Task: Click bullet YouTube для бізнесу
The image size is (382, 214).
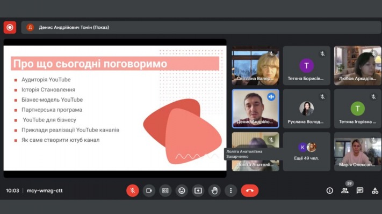Action: click(x=49, y=120)
